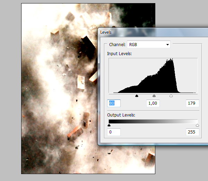The width and height of the screenshot is (208, 181).
Task: Click the output shadow field showing 0
Action: (x=114, y=132)
